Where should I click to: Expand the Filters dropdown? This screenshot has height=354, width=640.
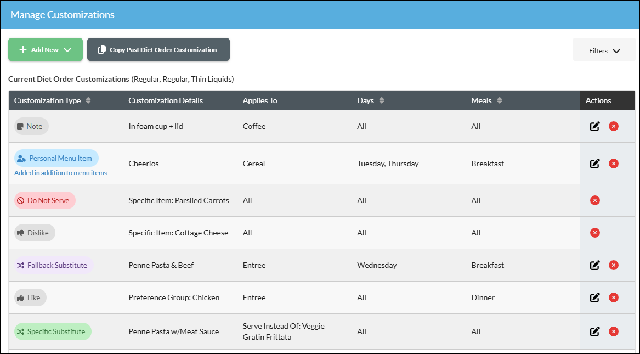(x=604, y=50)
